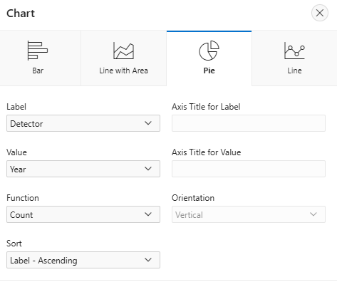Close the Chart dialog

pyautogui.click(x=320, y=13)
